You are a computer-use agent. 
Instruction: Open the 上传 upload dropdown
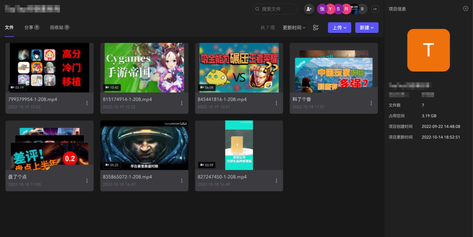pyautogui.click(x=339, y=28)
